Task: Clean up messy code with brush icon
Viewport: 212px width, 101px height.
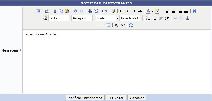Action: [113, 11]
